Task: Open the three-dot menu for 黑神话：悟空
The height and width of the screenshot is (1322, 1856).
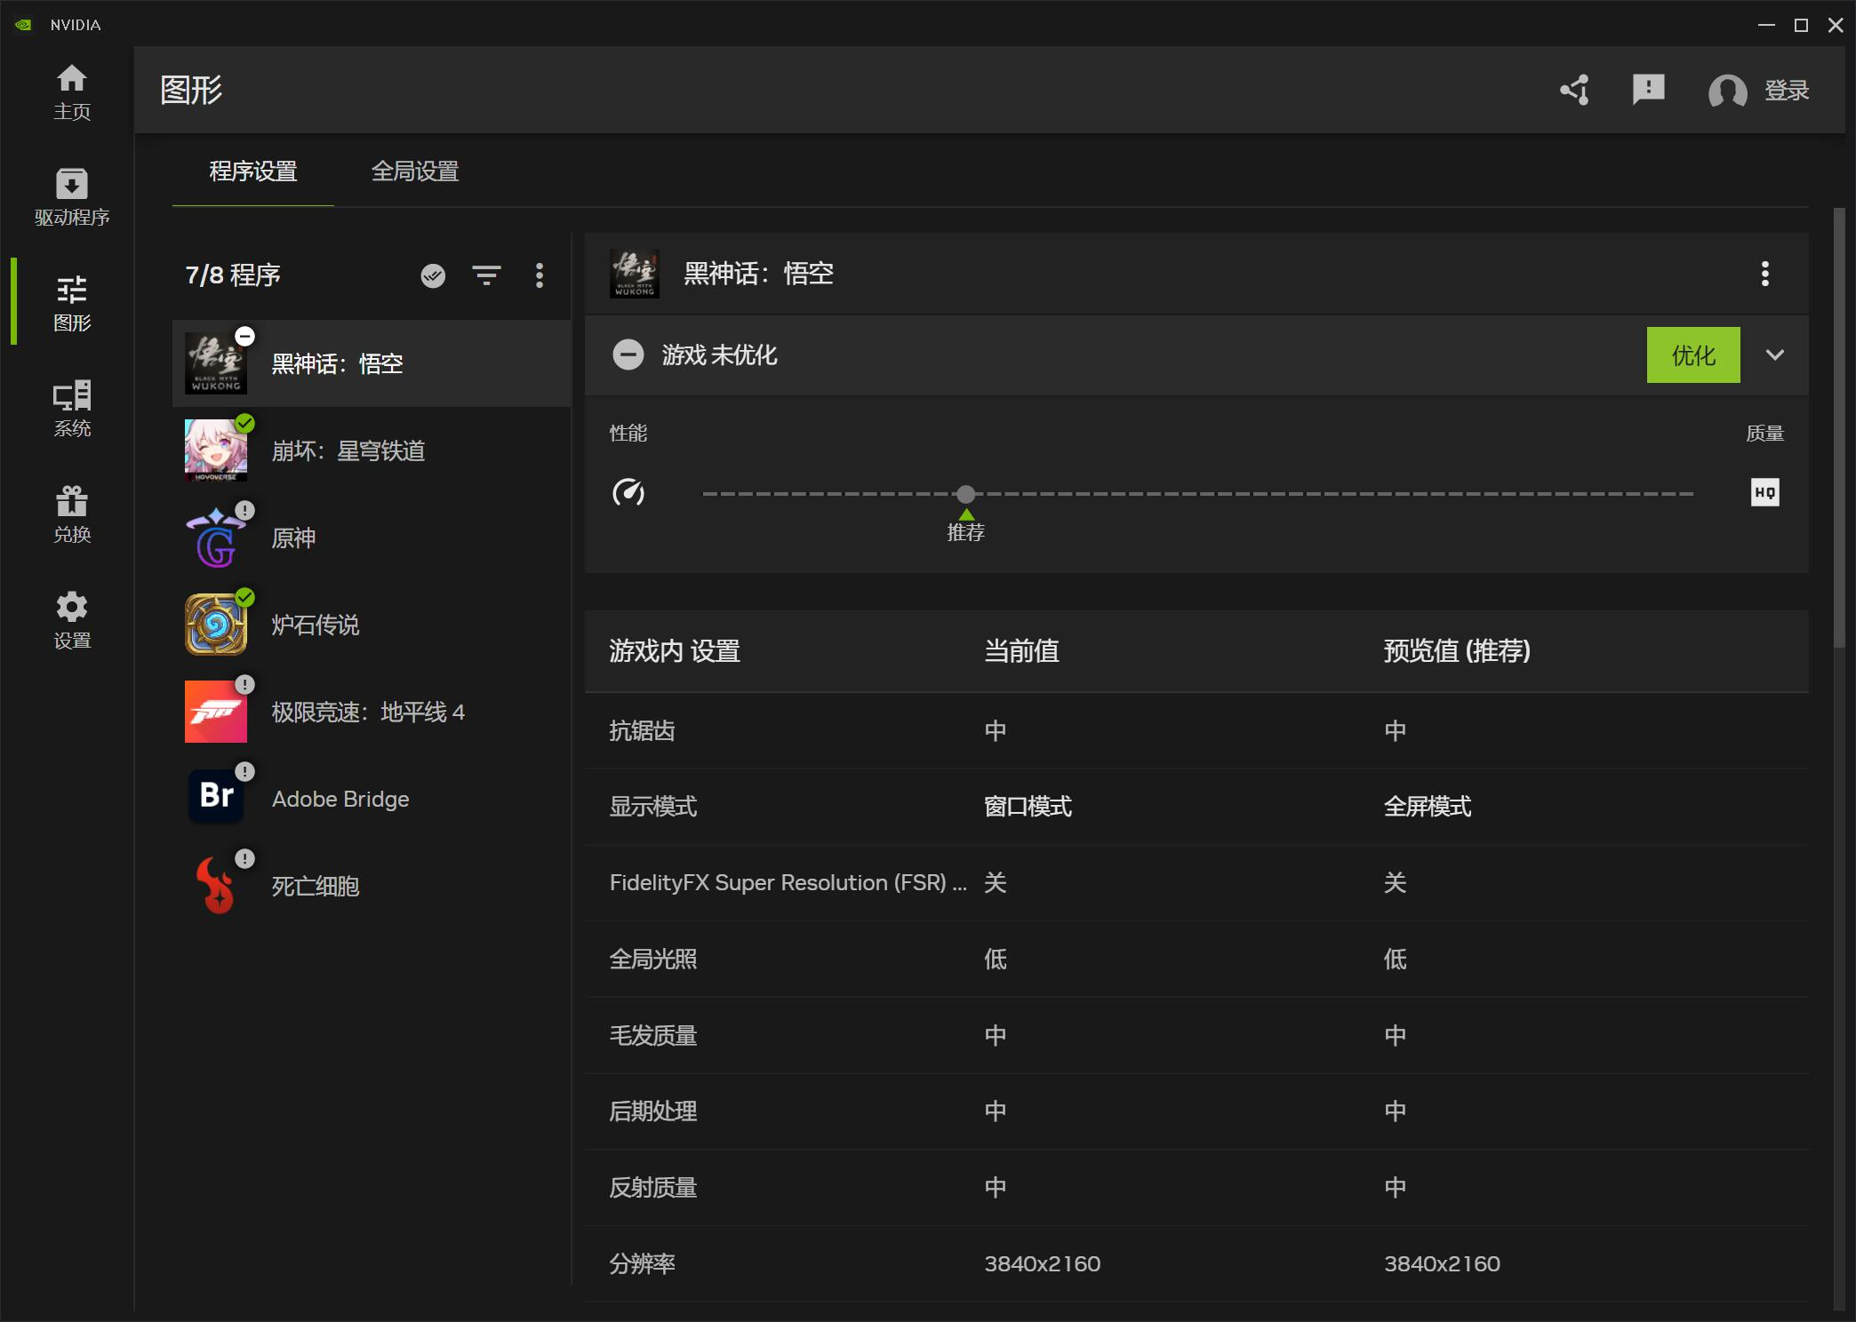Action: [1767, 275]
